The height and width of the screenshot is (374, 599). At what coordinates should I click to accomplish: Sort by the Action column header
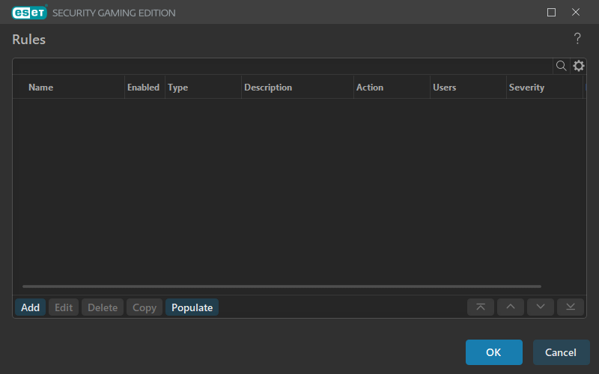(x=392, y=88)
